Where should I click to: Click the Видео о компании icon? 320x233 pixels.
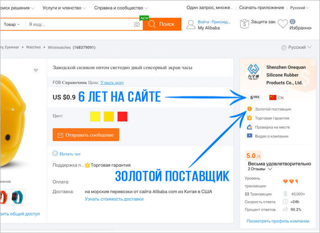coord(250,136)
